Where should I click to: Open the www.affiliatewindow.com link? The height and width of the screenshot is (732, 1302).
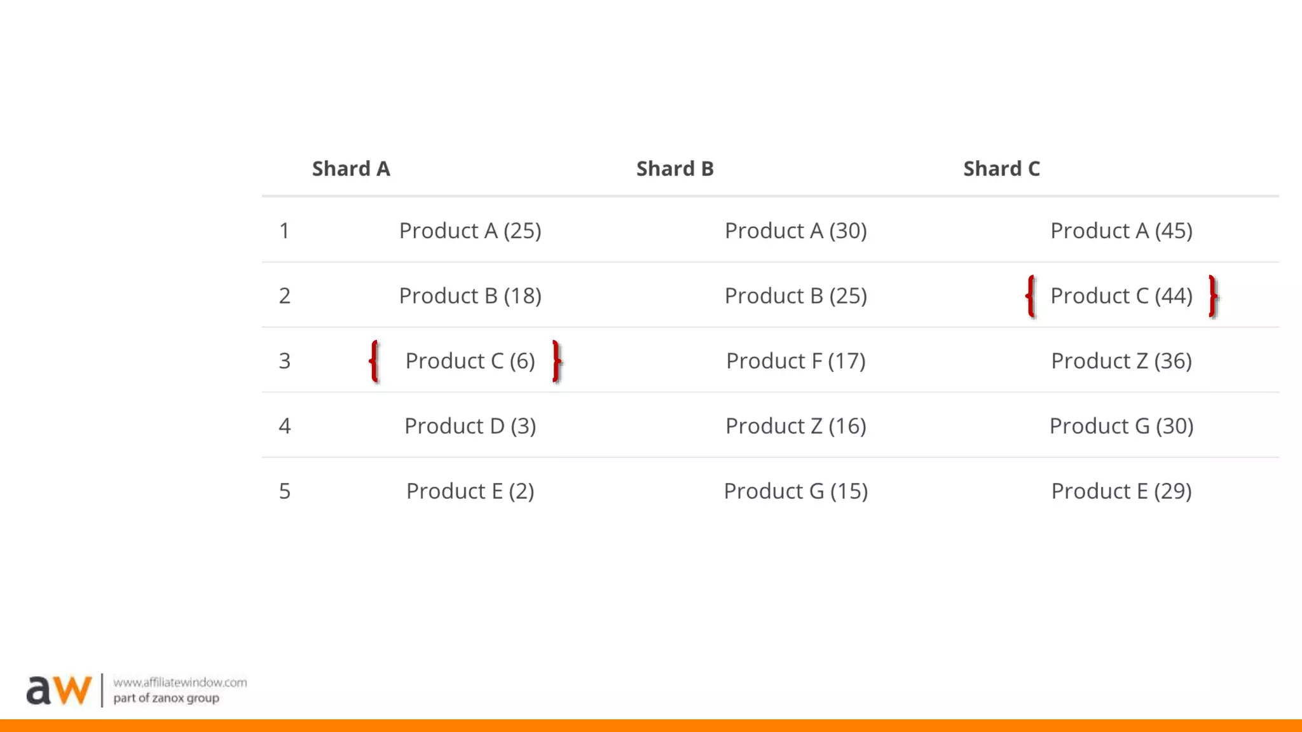[180, 682]
